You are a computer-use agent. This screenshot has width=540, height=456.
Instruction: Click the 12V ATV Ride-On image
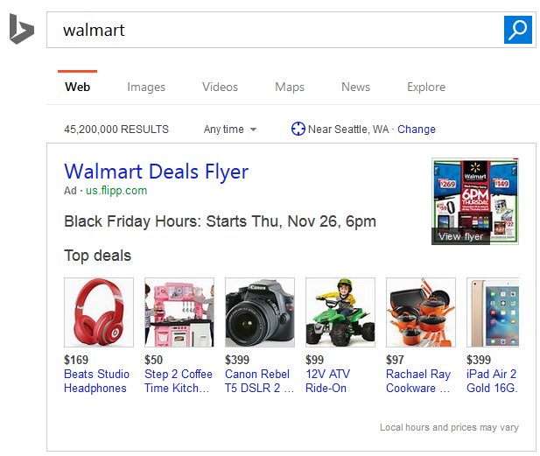(x=340, y=312)
